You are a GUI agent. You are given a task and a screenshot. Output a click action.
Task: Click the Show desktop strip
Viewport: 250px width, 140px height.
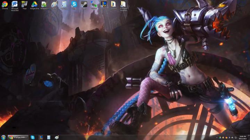point(249,138)
